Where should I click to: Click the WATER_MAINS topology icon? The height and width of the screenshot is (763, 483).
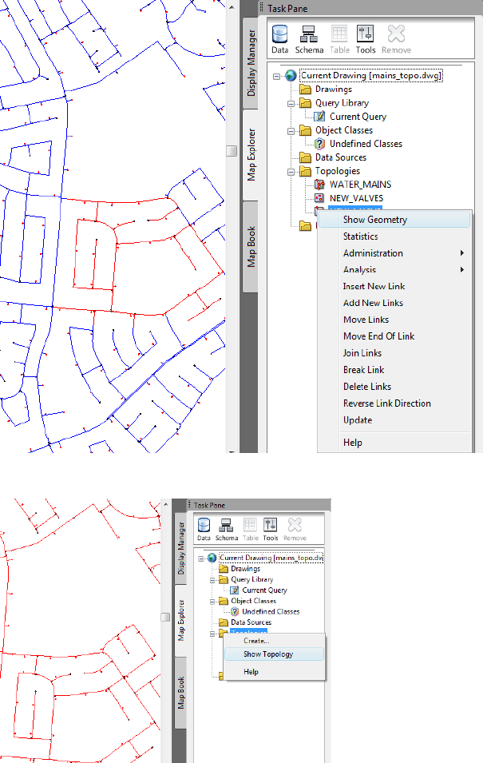point(319,185)
